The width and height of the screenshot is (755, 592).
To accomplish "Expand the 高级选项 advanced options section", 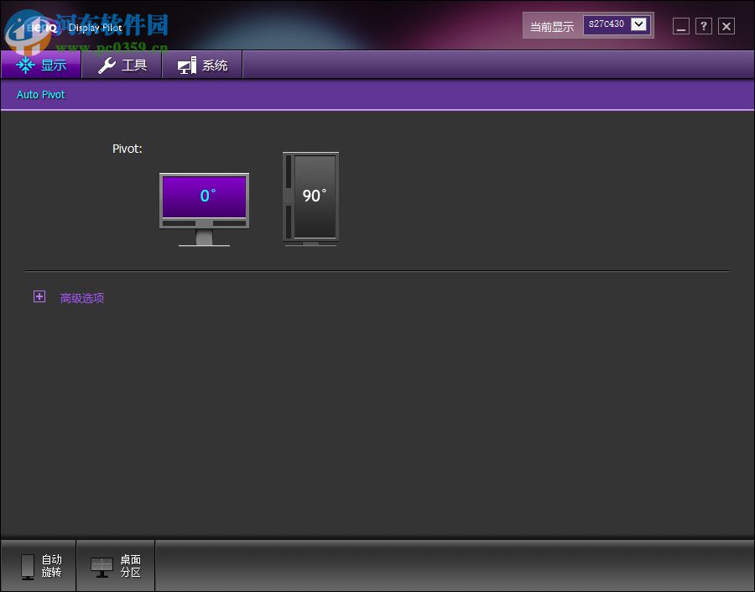I will pos(81,297).
